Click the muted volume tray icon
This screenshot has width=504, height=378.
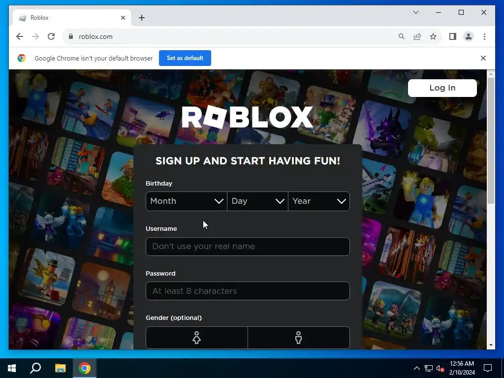441,368
